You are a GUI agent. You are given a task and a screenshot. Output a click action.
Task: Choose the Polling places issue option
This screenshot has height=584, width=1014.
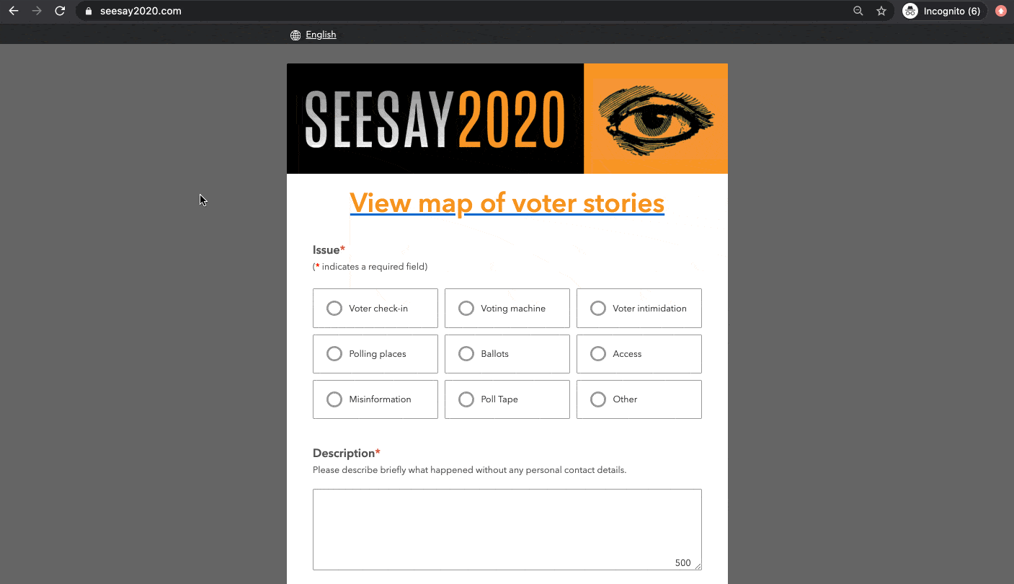[x=375, y=354]
